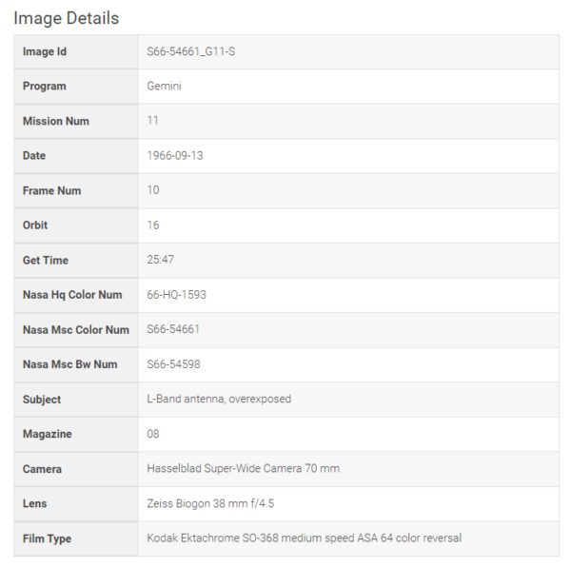
Task: Click the Get Time row label
Action: point(46,260)
